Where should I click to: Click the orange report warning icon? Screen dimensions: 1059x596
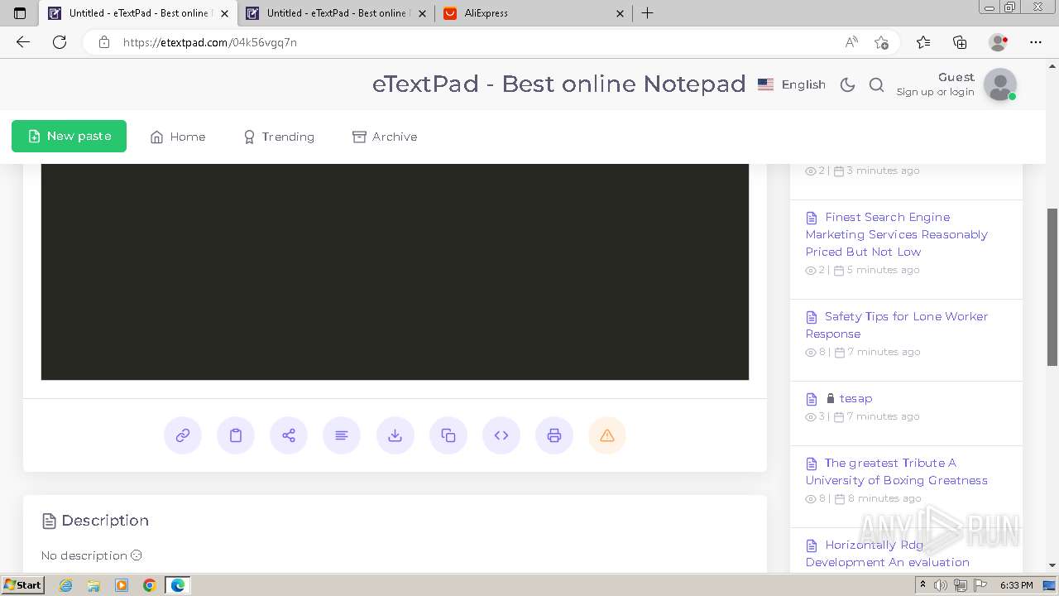(607, 435)
